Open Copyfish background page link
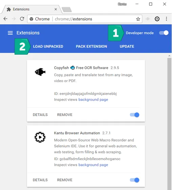 click(93, 100)
